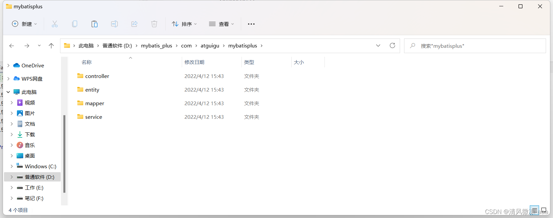
Task: Switch to large icons view in status bar
Action: coord(544,210)
